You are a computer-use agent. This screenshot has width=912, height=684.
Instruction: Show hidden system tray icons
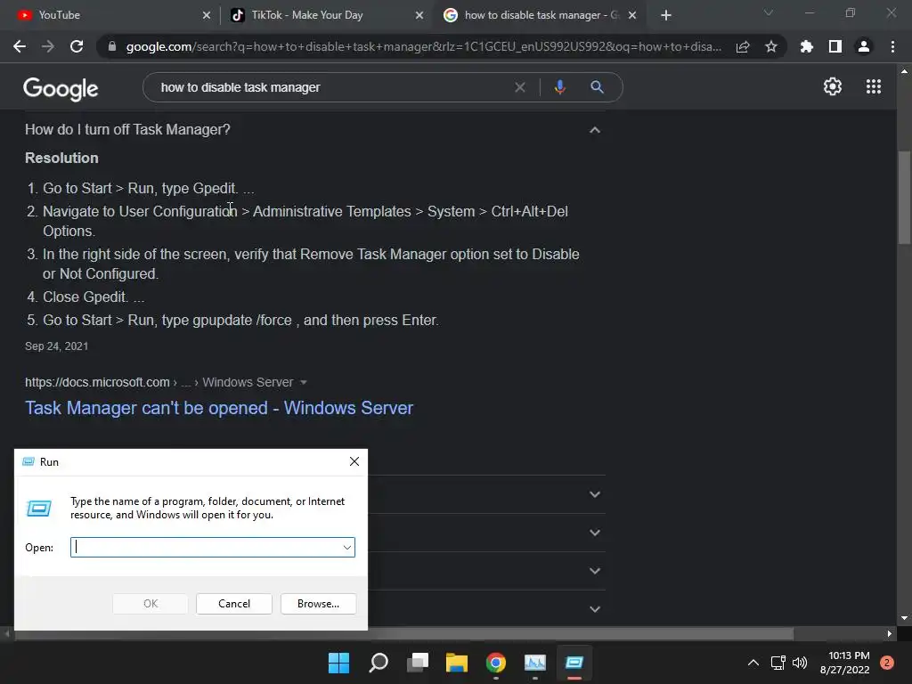(753, 663)
